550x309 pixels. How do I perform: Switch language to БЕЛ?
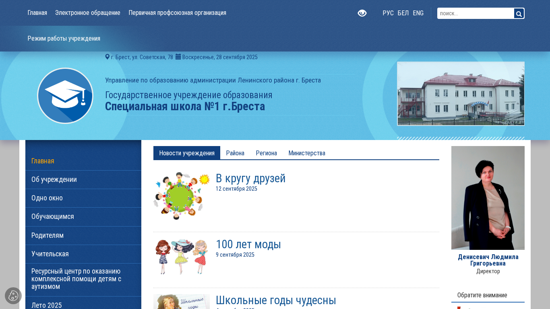pyautogui.click(x=403, y=13)
